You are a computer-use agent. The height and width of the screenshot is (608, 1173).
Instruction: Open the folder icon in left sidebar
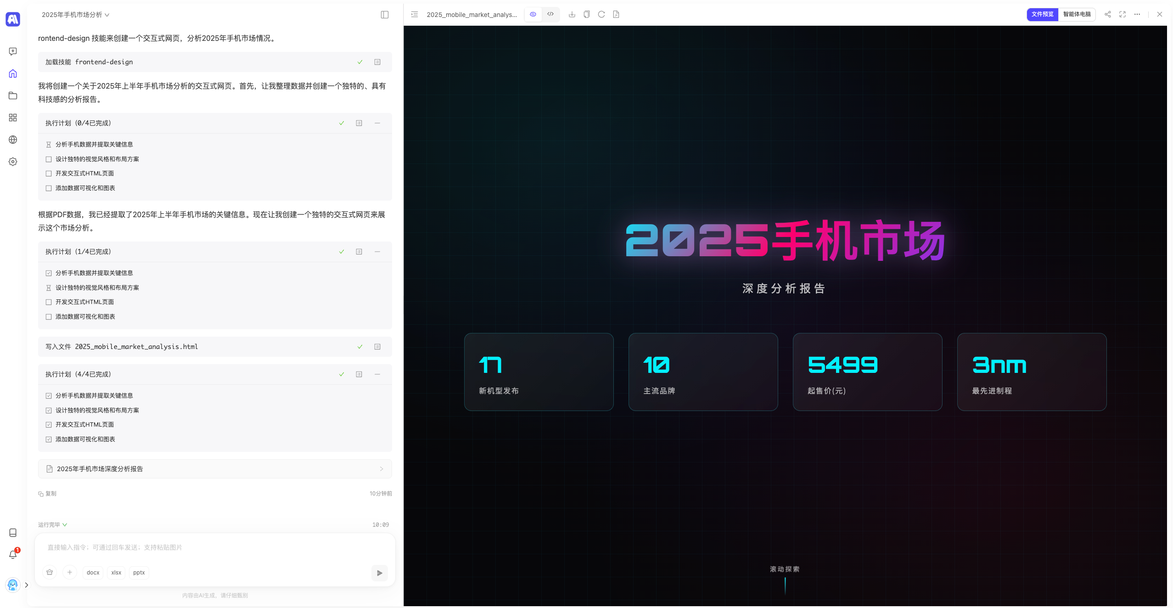pos(12,96)
